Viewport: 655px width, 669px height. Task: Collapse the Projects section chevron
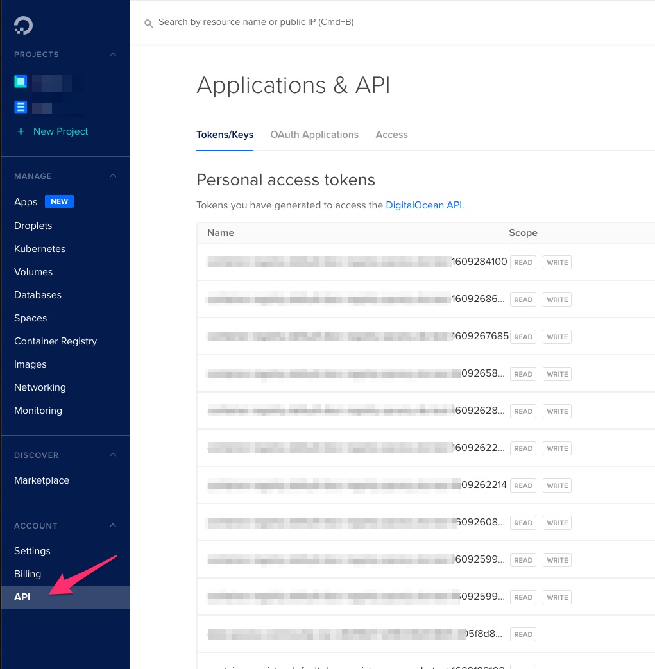pyautogui.click(x=113, y=54)
